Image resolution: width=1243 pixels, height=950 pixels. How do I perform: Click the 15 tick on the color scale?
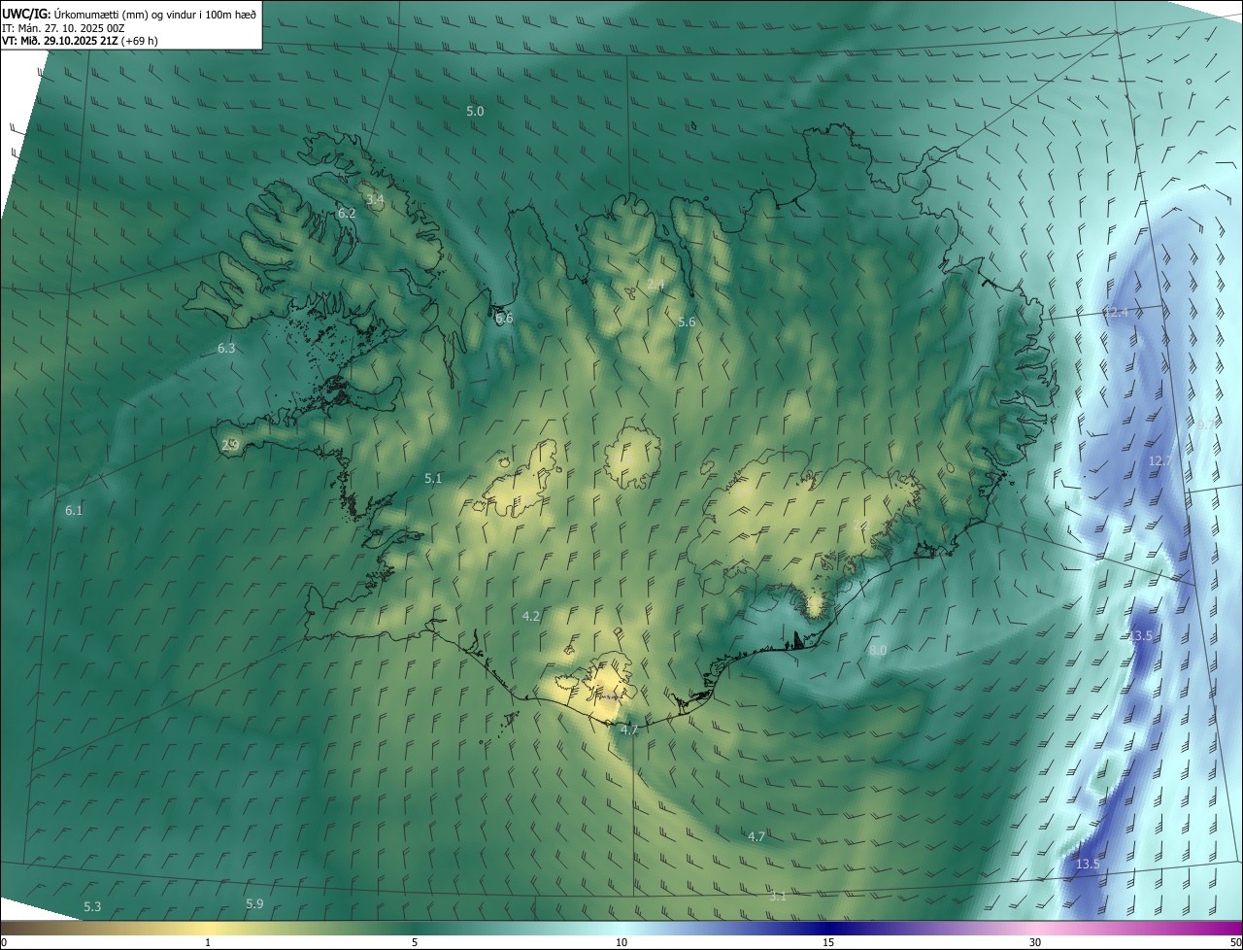[828, 943]
